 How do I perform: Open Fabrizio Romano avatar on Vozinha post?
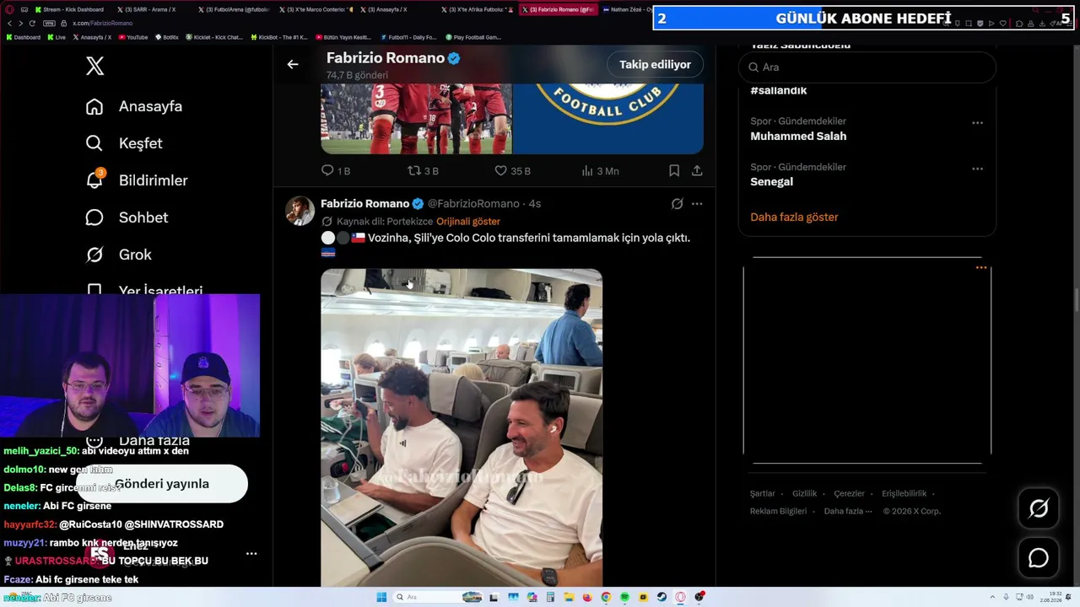(x=300, y=211)
